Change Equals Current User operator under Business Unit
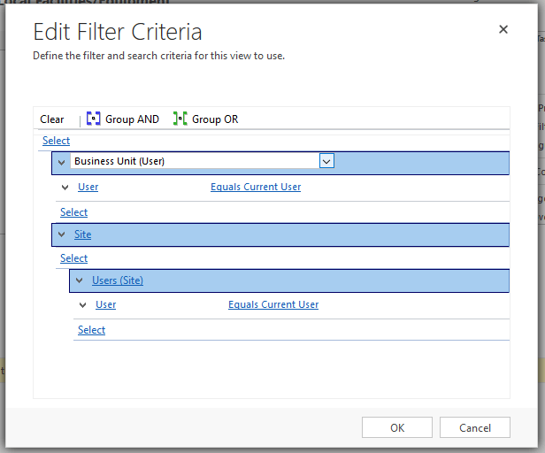Image resolution: width=545 pixels, height=453 pixels. [256, 187]
